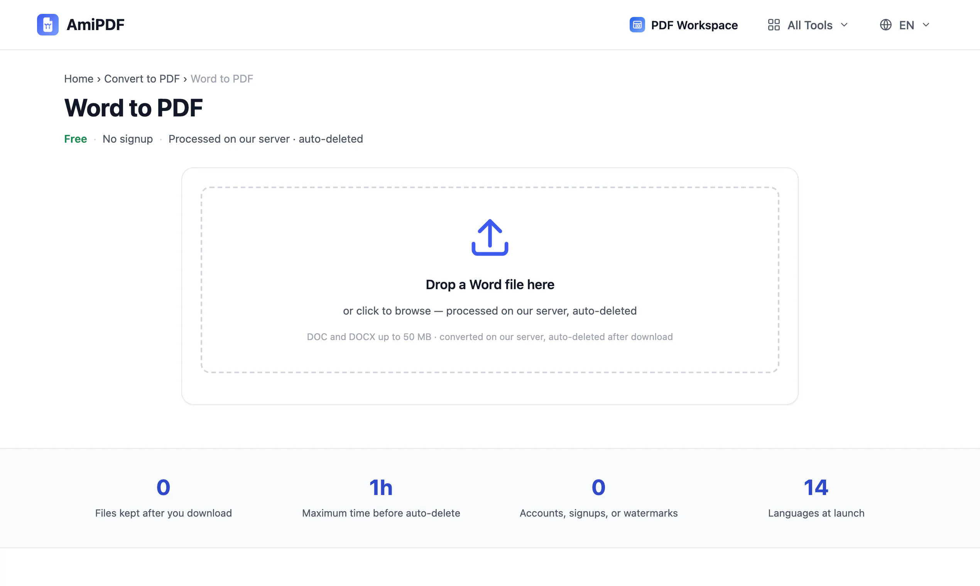The image size is (980, 586).
Task: Click the Word to PDF page heading
Action: pyautogui.click(x=133, y=108)
